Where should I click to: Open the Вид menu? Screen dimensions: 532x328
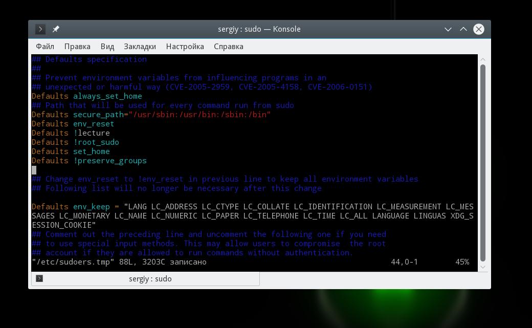(x=107, y=47)
